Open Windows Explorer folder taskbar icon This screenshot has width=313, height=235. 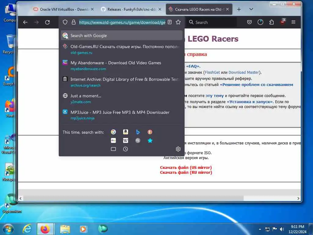pyautogui.click(x=65, y=229)
